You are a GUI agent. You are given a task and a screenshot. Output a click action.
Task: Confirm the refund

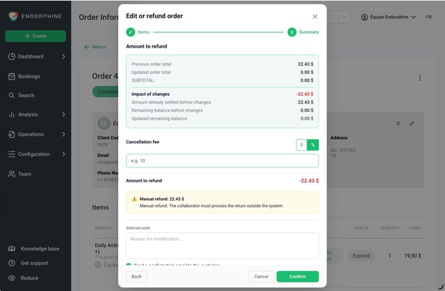click(298, 276)
